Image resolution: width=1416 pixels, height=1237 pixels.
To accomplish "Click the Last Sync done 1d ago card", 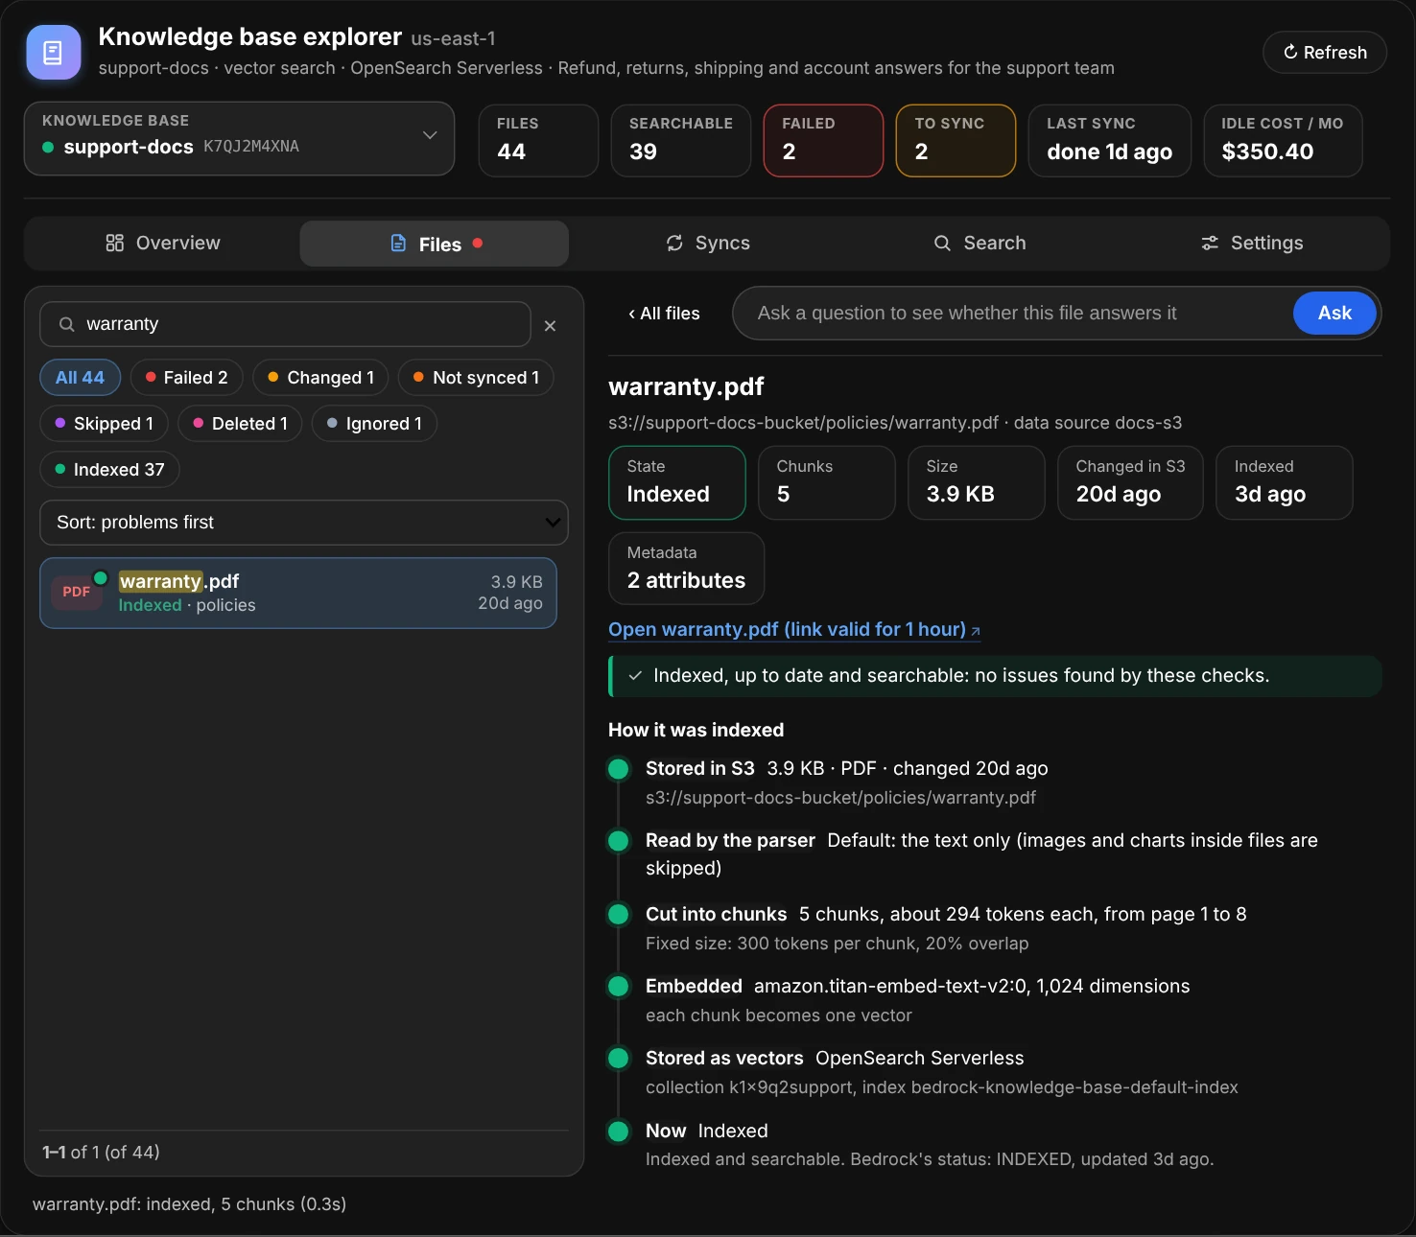I will pos(1110,141).
